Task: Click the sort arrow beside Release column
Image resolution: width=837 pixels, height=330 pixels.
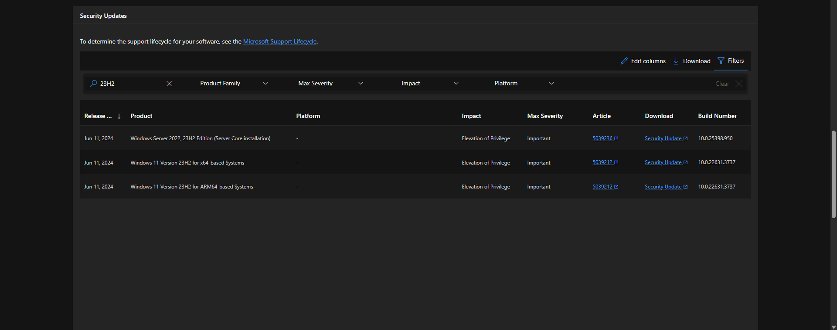Action: tap(119, 116)
